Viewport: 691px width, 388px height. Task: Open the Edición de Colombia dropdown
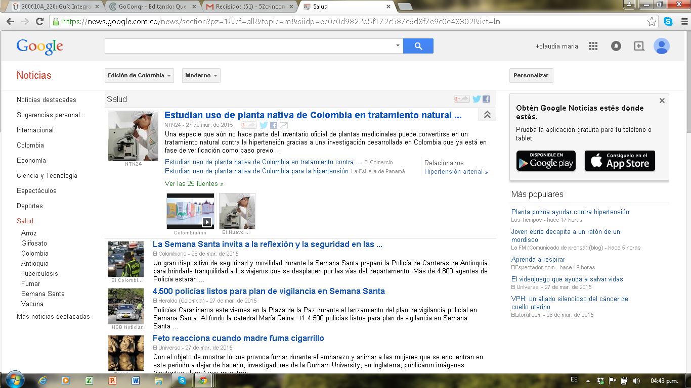139,75
